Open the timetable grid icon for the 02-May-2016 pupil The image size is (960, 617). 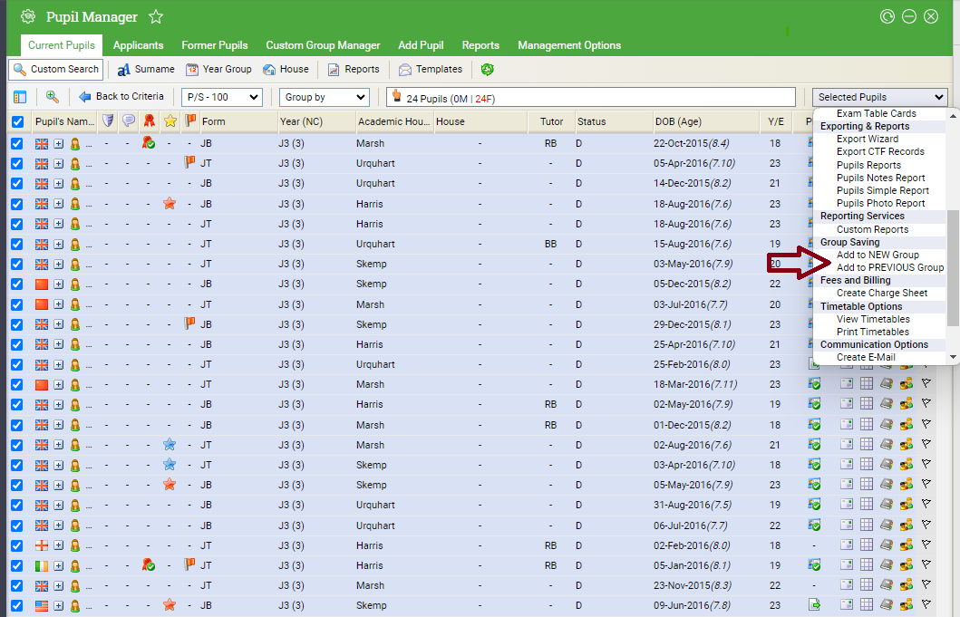[867, 404]
